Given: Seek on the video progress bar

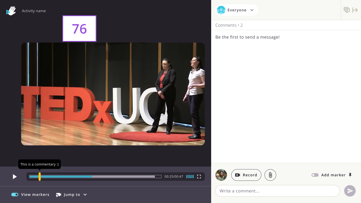Looking at the screenshot, I should [x=95, y=177].
